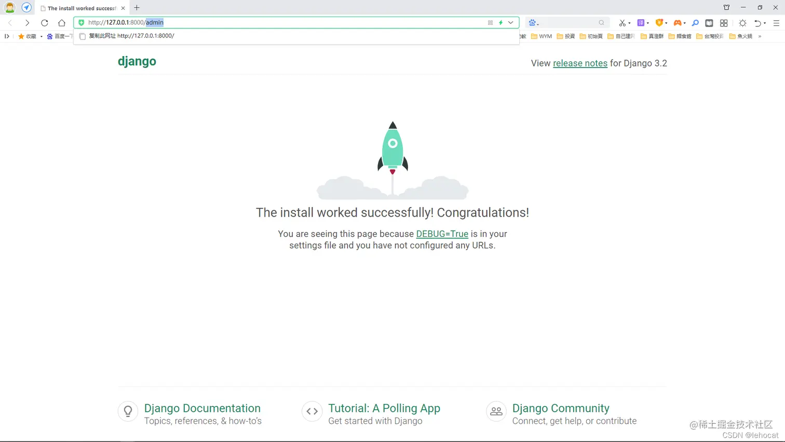785x442 pixels.
Task: Click the blue compass navigation icon
Action: click(26, 8)
